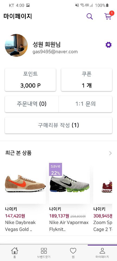Tap the battery indicator in status bar
This screenshot has width=117, height=261.
click(107, 5)
